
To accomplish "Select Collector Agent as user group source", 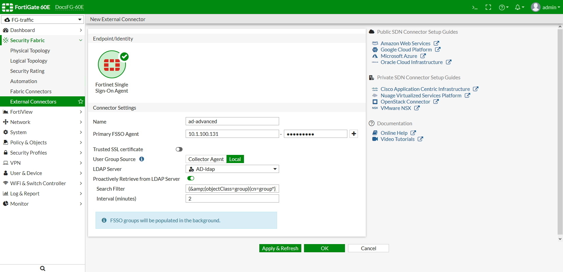I will click(x=206, y=159).
